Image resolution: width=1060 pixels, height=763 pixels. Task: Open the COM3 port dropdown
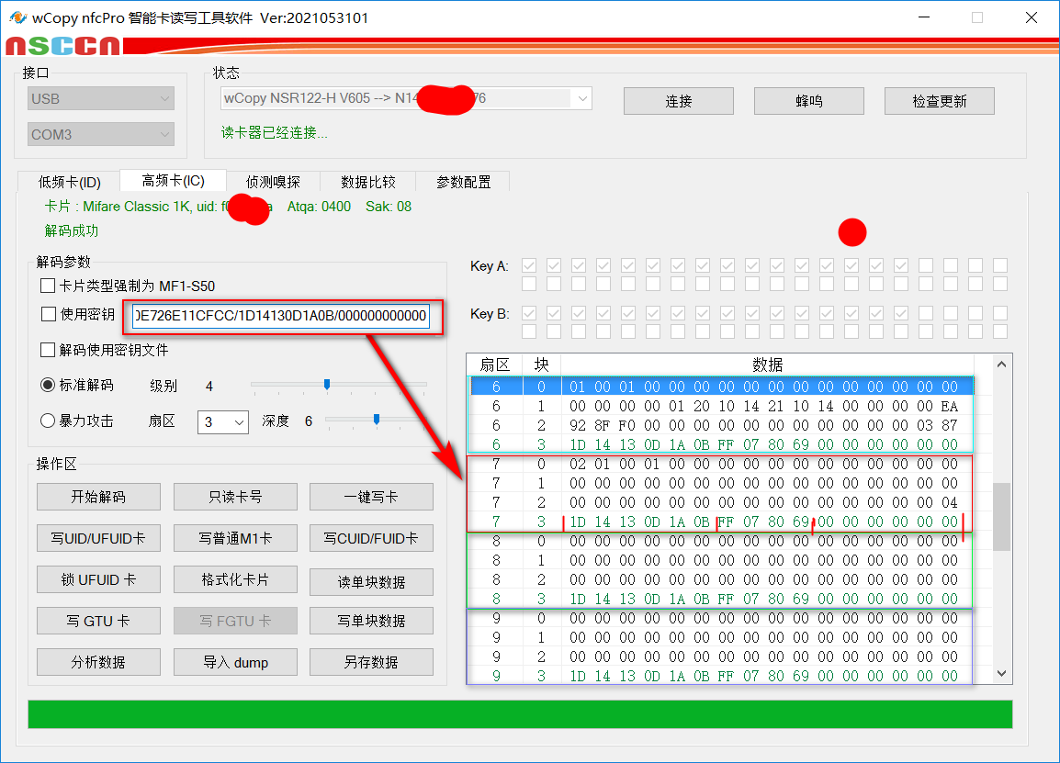tap(101, 134)
